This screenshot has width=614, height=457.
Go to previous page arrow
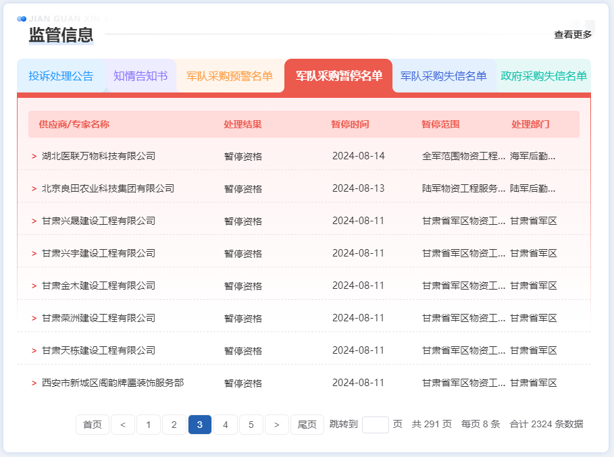(123, 425)
